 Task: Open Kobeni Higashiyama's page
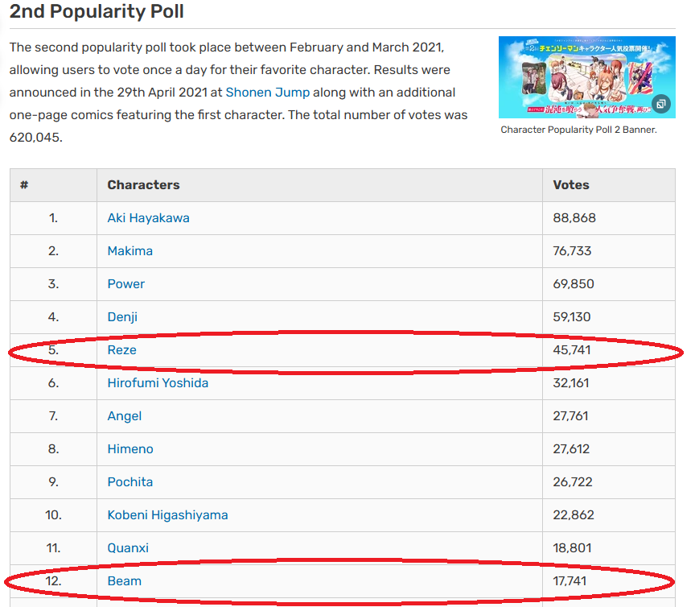[167, 515]
